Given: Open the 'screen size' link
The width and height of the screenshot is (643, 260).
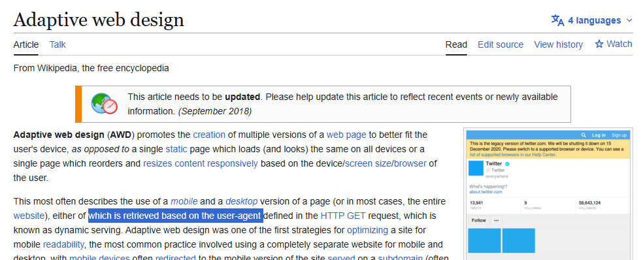Looking at the screenshot, I should [x=369, y=163].
